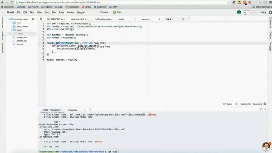Viewport: 272px width, 153px height.
Task: Click the green user avatar icon
Action: 239,12
